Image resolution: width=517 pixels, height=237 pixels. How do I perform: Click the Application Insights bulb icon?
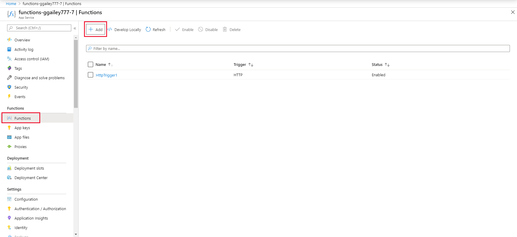pos(9,218)
